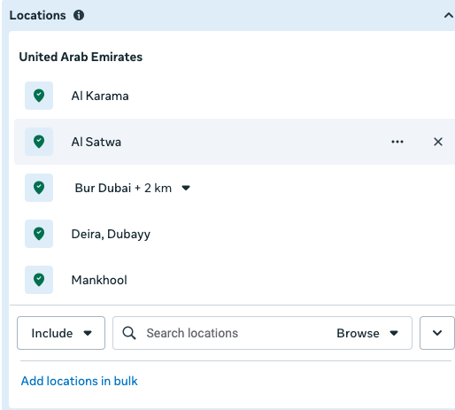Open the three-dot options for Al Satwa
The height and width of the screenshot is (410, 455).
[x=397, y=142]
